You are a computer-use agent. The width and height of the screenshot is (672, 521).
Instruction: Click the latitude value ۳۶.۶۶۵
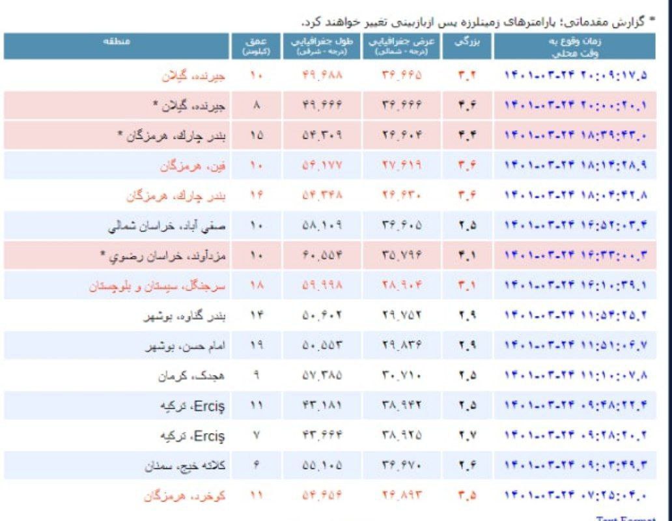[x=402, y=76]
